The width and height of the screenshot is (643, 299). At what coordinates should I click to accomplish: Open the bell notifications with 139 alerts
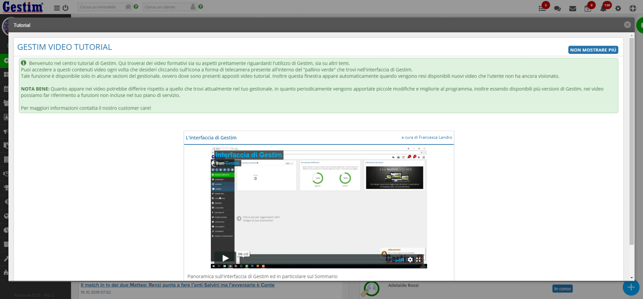pyautogui.click(x=603, y=8)
